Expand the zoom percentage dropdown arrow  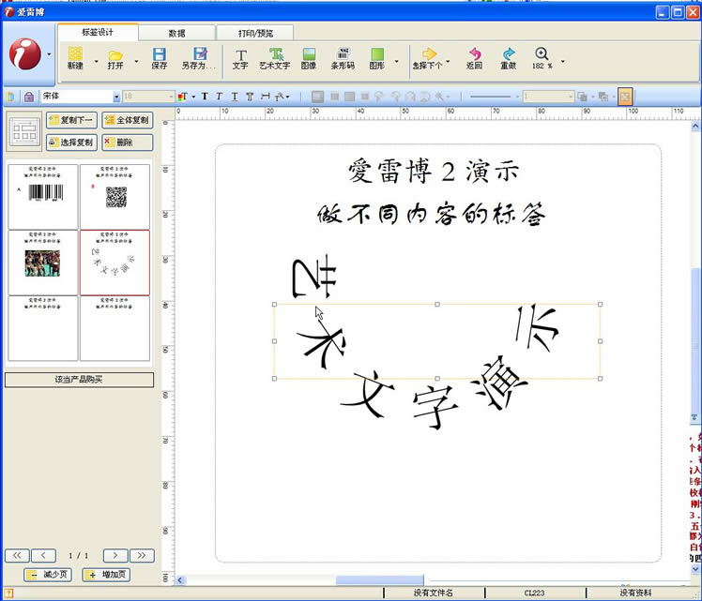point(563,61)
